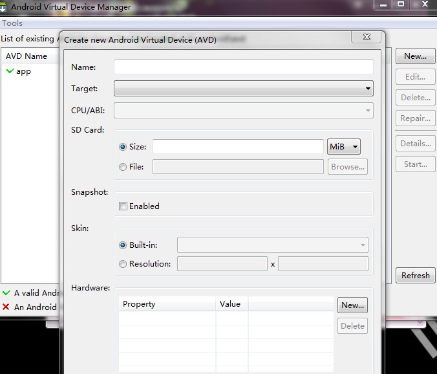Open the Tools menu

click(x=12, y=23)
